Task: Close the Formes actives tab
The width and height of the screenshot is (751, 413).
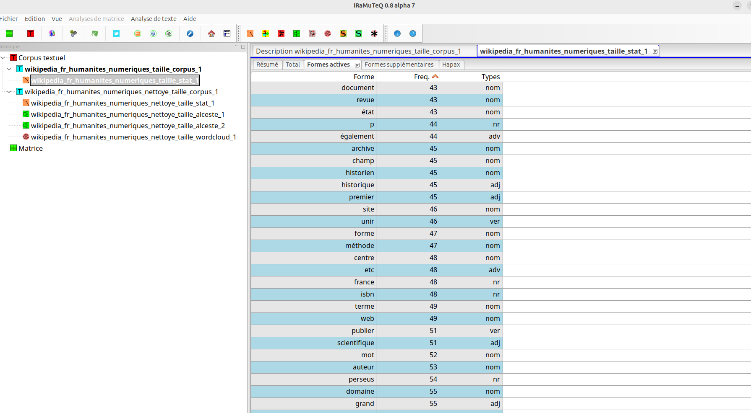Action: point(357,65)
